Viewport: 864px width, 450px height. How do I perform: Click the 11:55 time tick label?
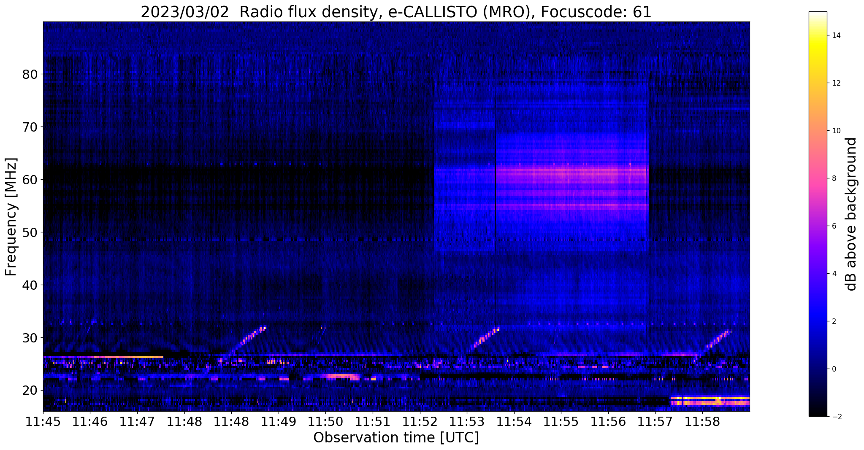[561, 422]
